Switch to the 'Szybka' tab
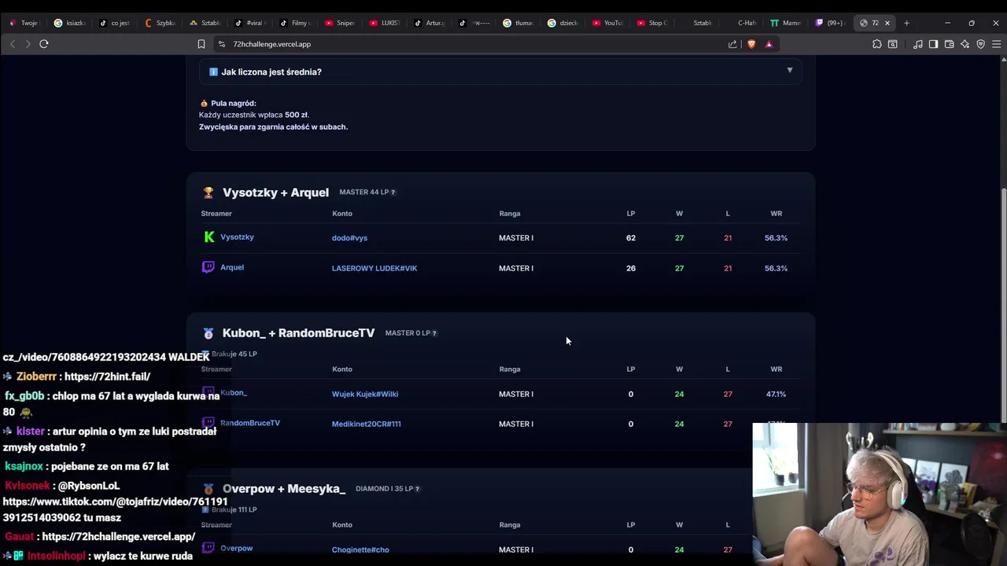The image size is (1007, 566). coord(160,23)
